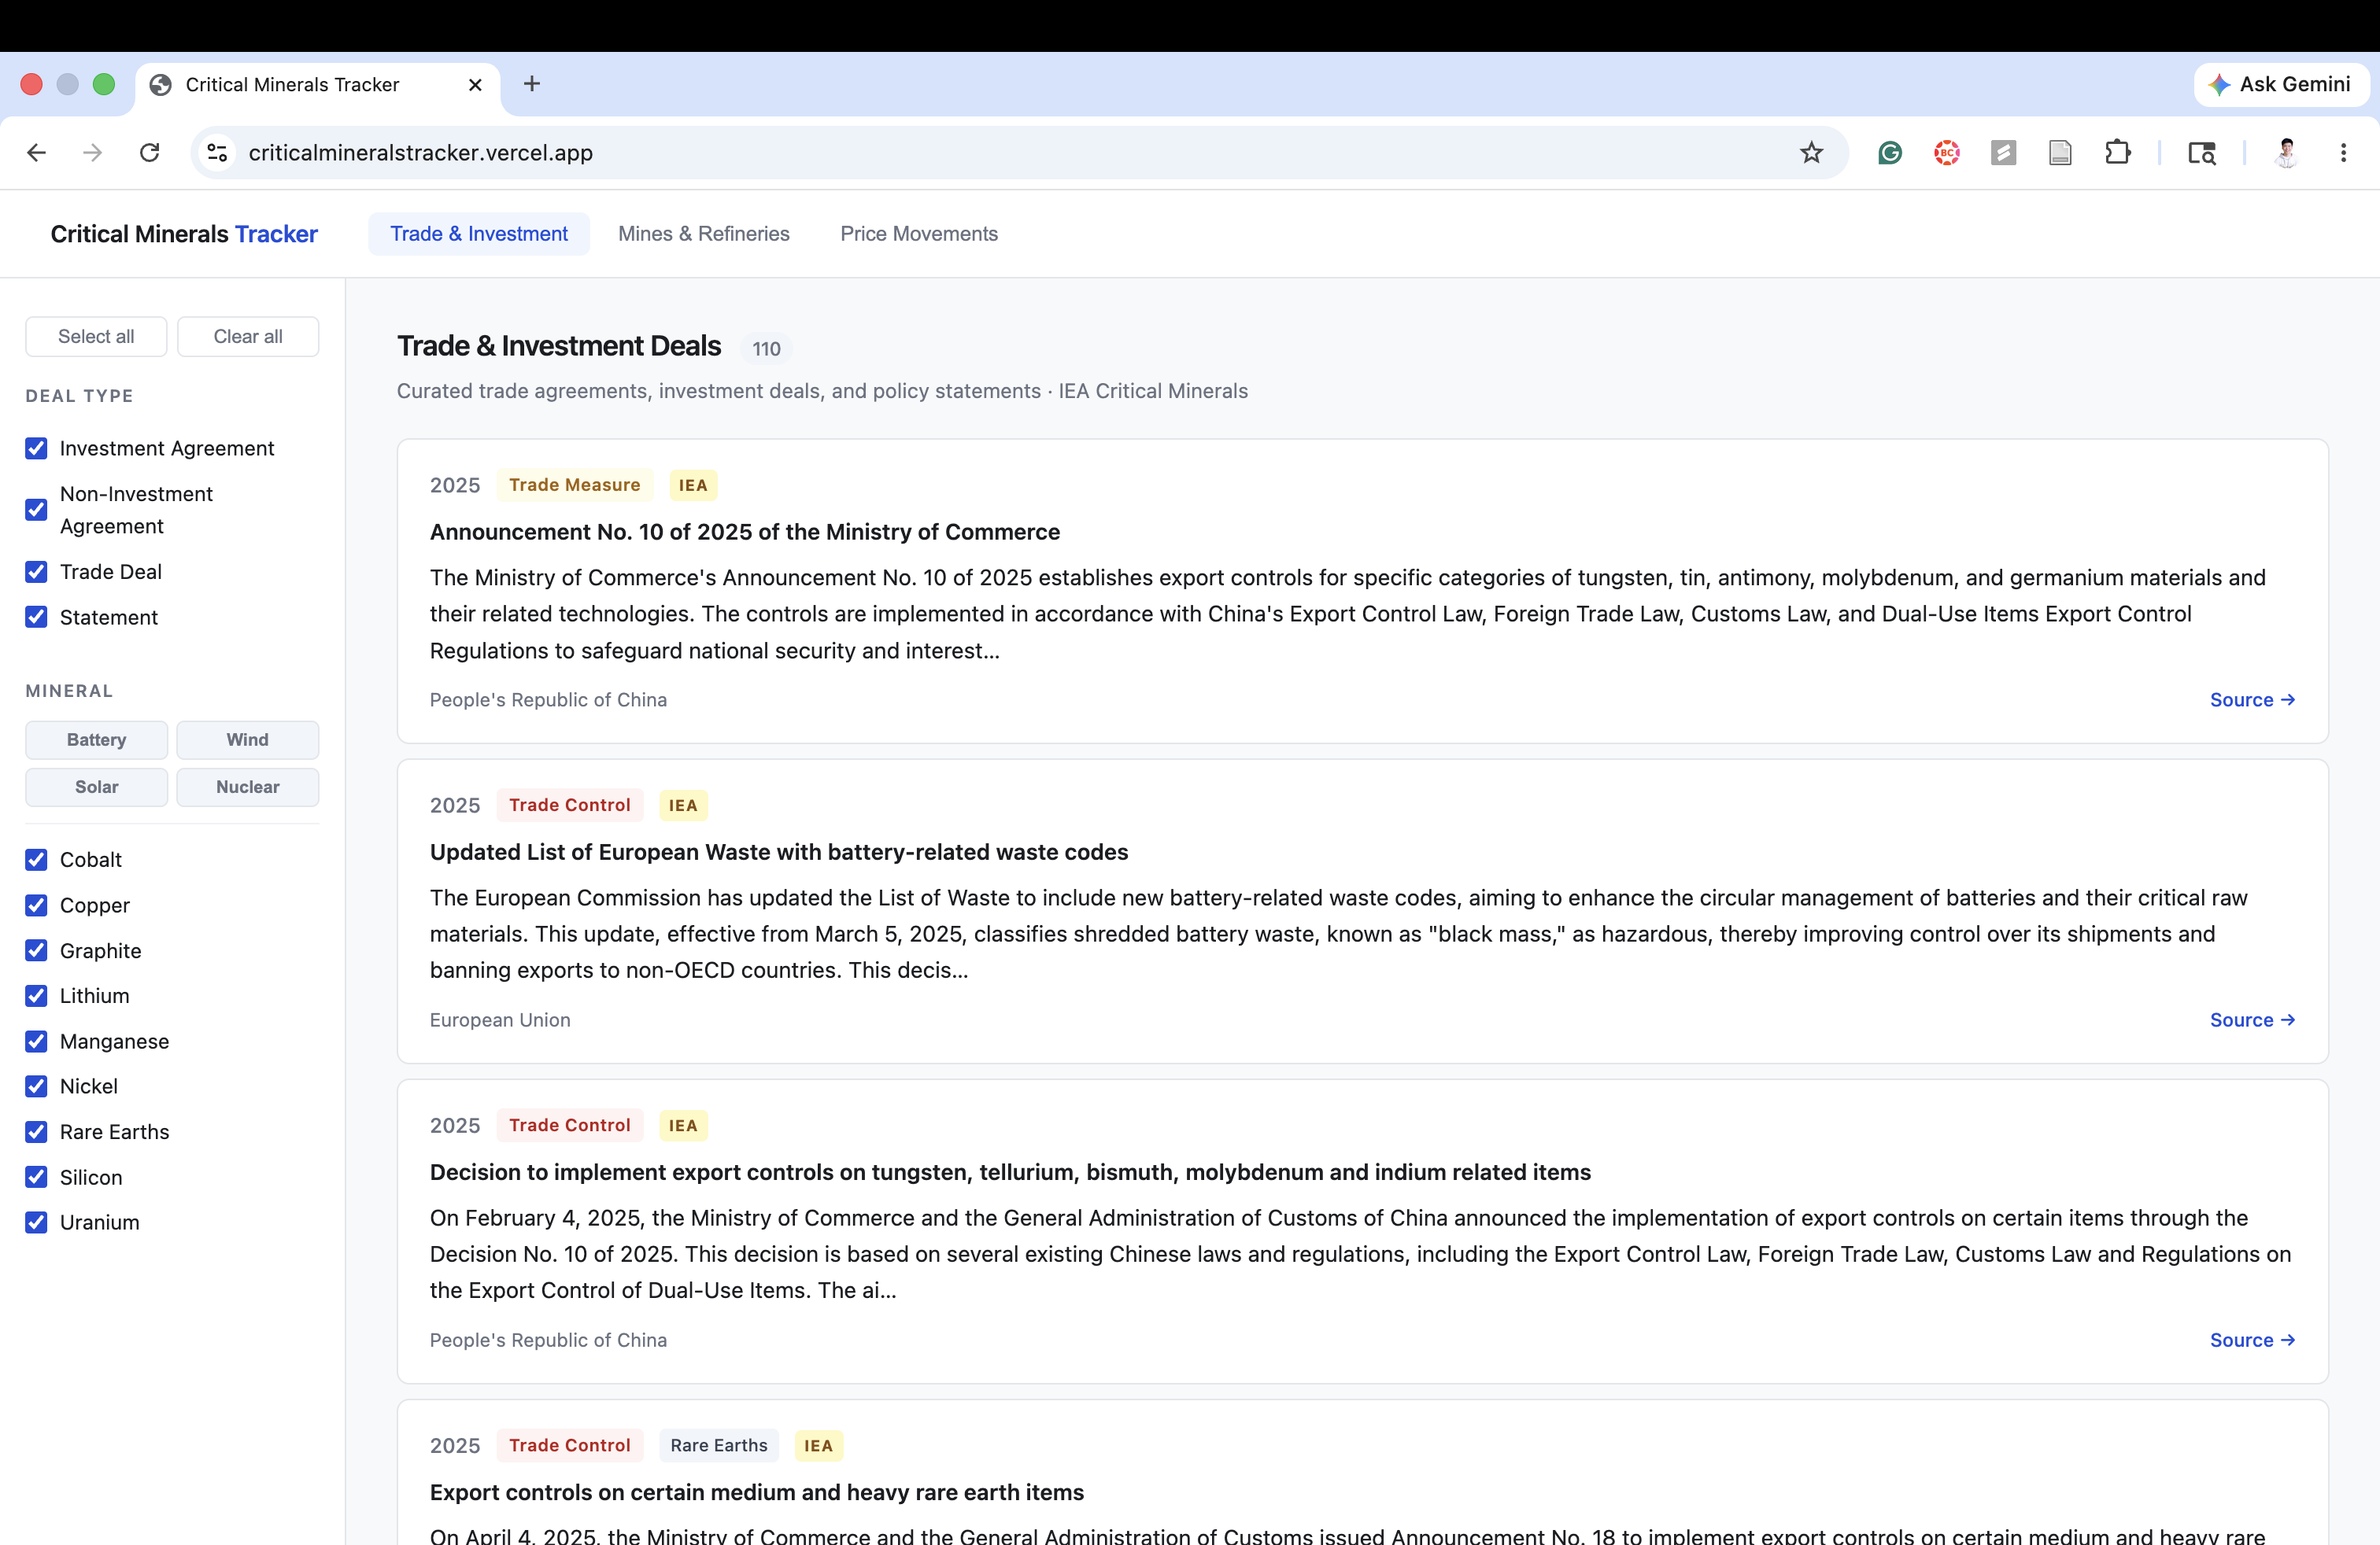The height and width of the screenshot is (1545, 2380).
Task: Go back using the browser back arrow
Action: [x=37, y=153]
